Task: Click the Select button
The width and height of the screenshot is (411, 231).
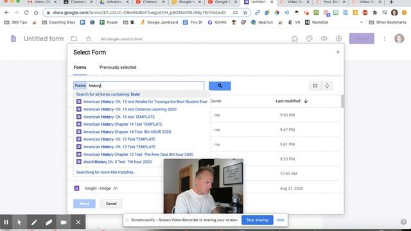Action: (84, 203)
